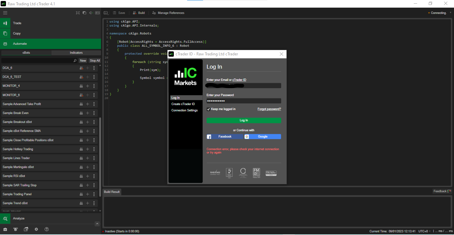The height and width of the screenshot is (235, 454).
Task: Switch to the Indicators tab
Action: tap(76, 53)
